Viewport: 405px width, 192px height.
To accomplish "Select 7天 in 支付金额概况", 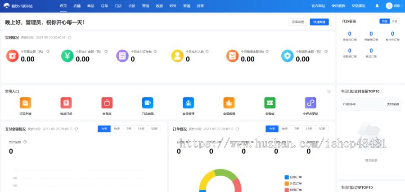I will [x=129, y=129].
